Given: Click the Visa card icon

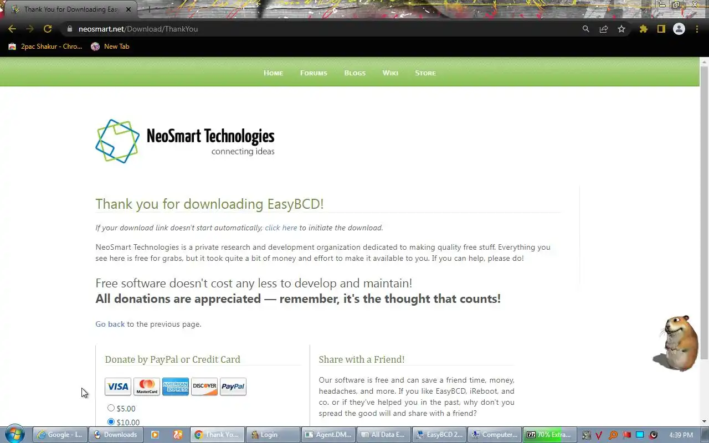Looking at the screenshot, I should click(118, 387).
